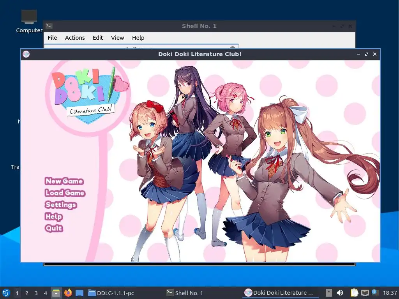The image size is (399, 299).
Task: Open View menu in Shell No. 1
Action: coord(117,38)
